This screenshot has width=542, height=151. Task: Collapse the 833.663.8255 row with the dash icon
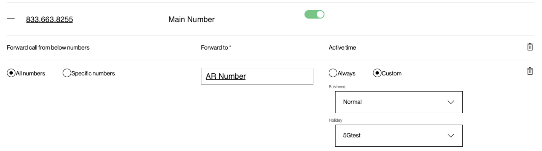coord(11,19)
